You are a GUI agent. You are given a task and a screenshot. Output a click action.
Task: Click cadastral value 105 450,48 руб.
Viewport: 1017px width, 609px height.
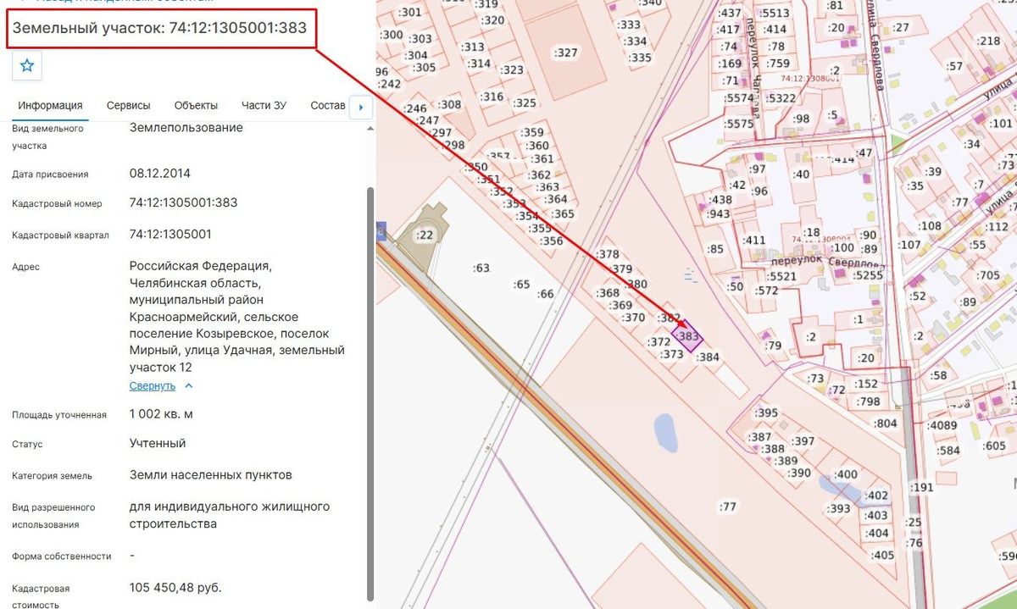click(x=175, y=588)
